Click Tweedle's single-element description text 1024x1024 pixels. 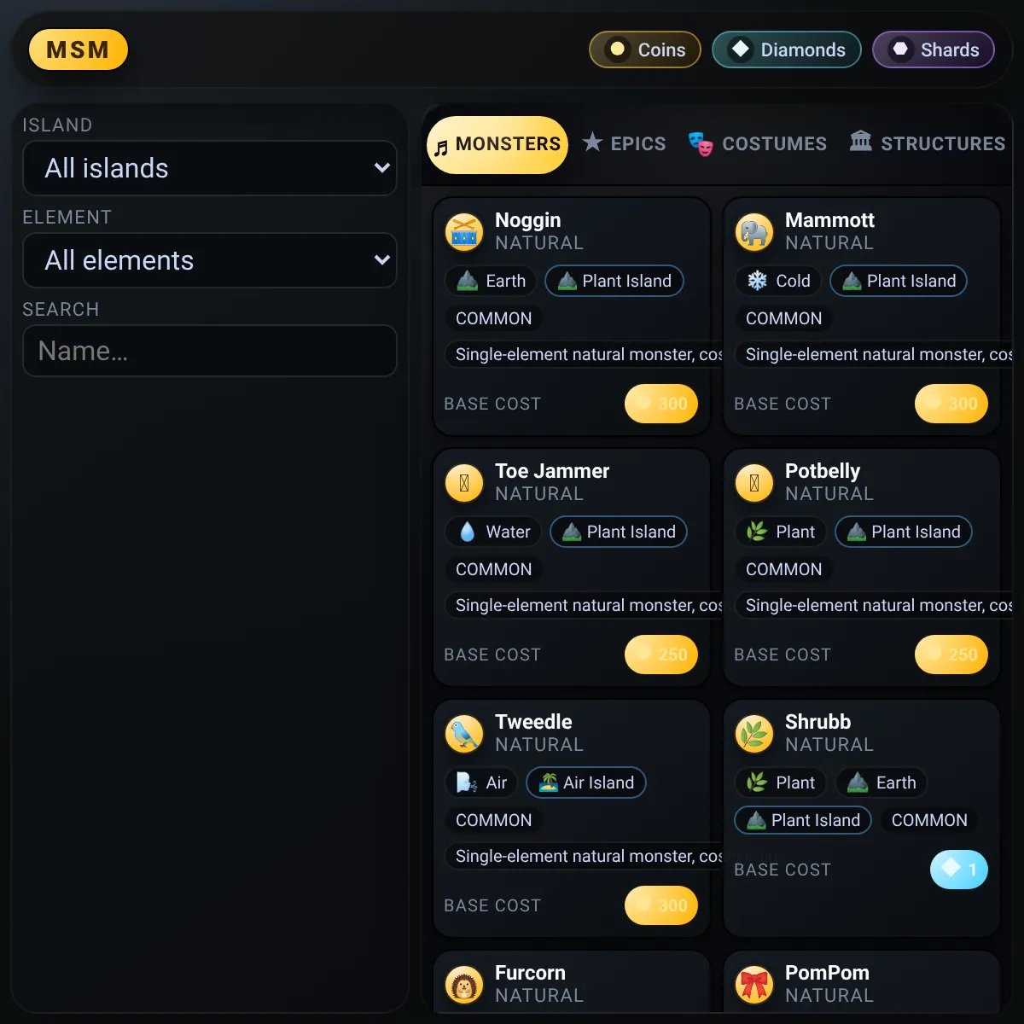tap(584, 856)
